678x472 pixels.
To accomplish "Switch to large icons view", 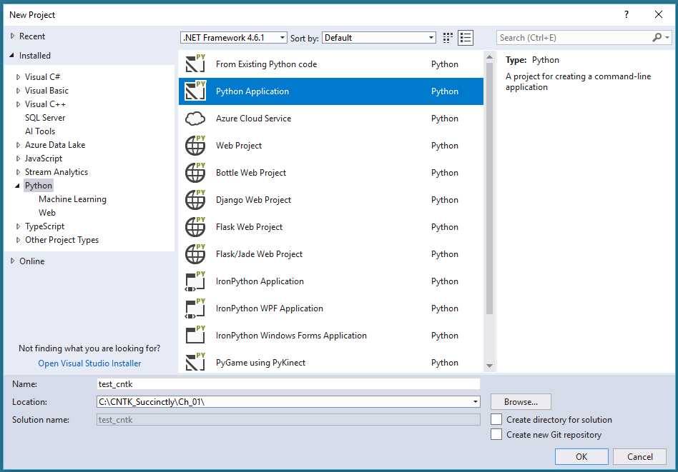I will (447, 37).
